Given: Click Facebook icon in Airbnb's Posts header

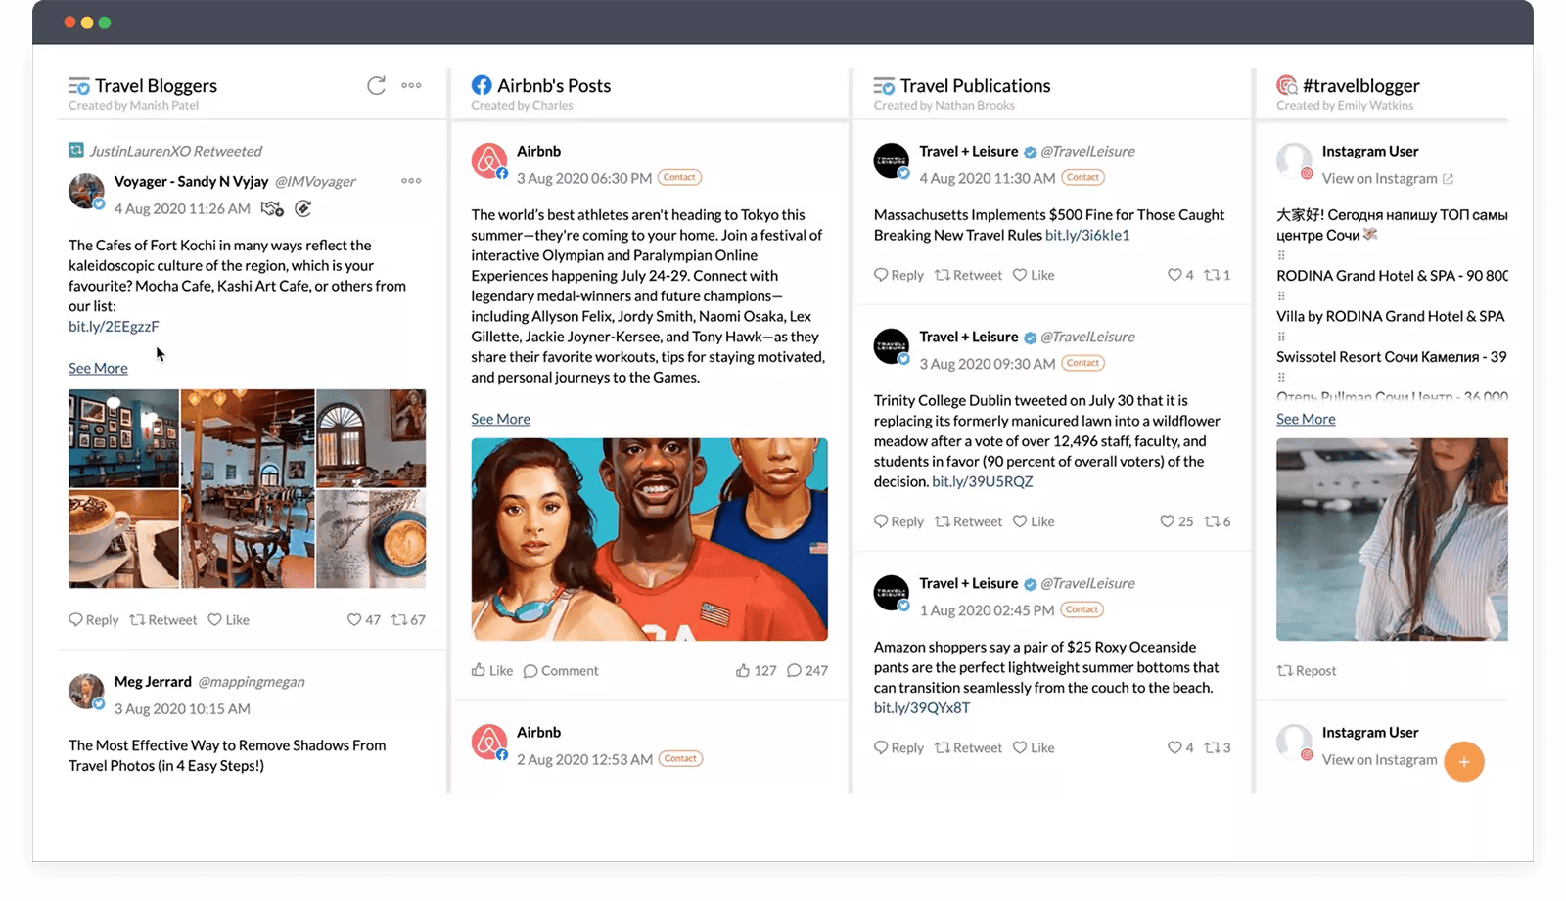Looking at the screenshot, I should 482,85.
